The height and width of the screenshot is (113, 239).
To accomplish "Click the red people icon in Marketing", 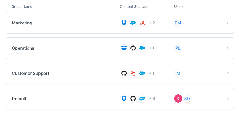I will [x=142, y=23].
